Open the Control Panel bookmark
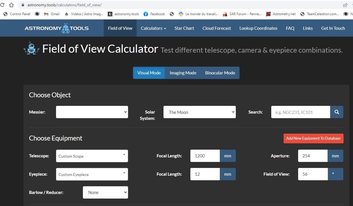 coord(17,14)
